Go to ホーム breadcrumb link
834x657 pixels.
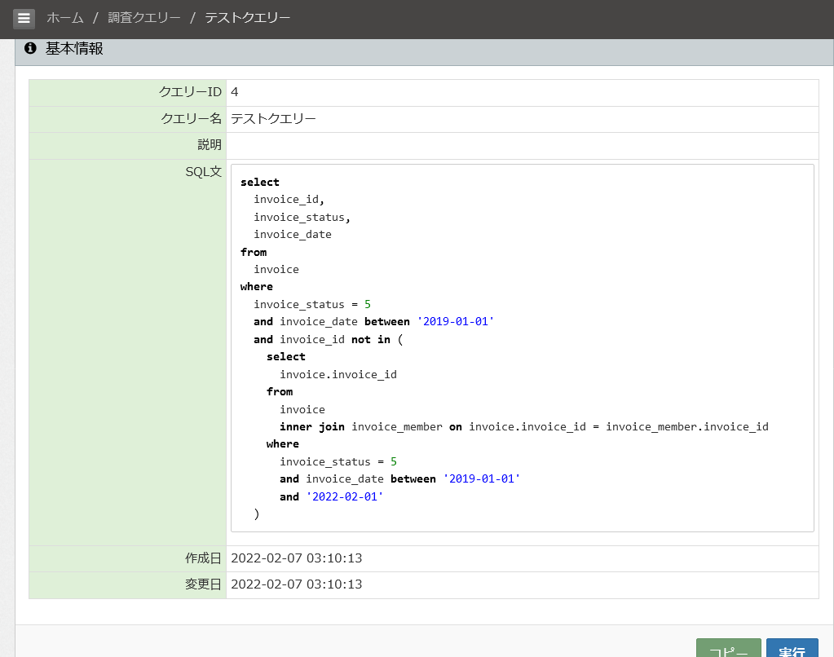[x=65, y=18]
